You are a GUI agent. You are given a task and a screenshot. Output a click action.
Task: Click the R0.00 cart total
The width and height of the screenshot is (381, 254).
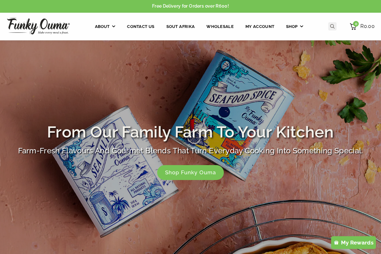[367, 26]
